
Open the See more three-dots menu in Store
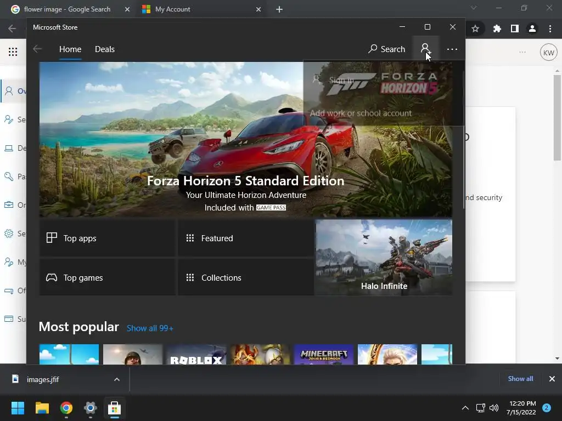click(452, 49)
